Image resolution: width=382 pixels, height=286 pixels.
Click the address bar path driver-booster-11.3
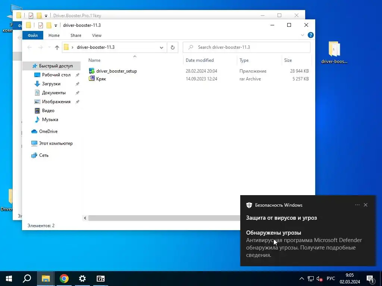click(x=95, y=47)
